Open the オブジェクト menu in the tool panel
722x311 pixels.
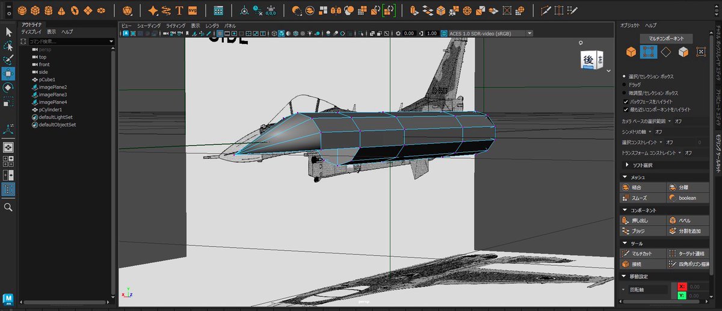point(629,26)
